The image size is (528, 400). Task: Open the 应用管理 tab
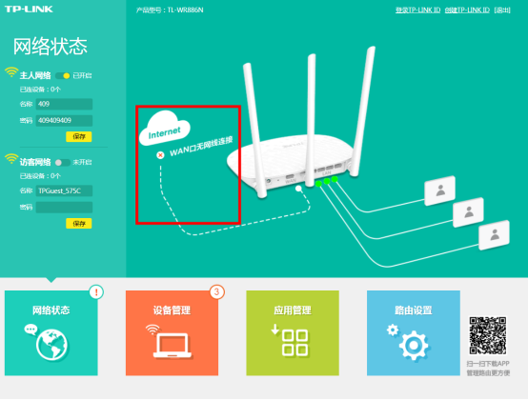click(293, 333)
